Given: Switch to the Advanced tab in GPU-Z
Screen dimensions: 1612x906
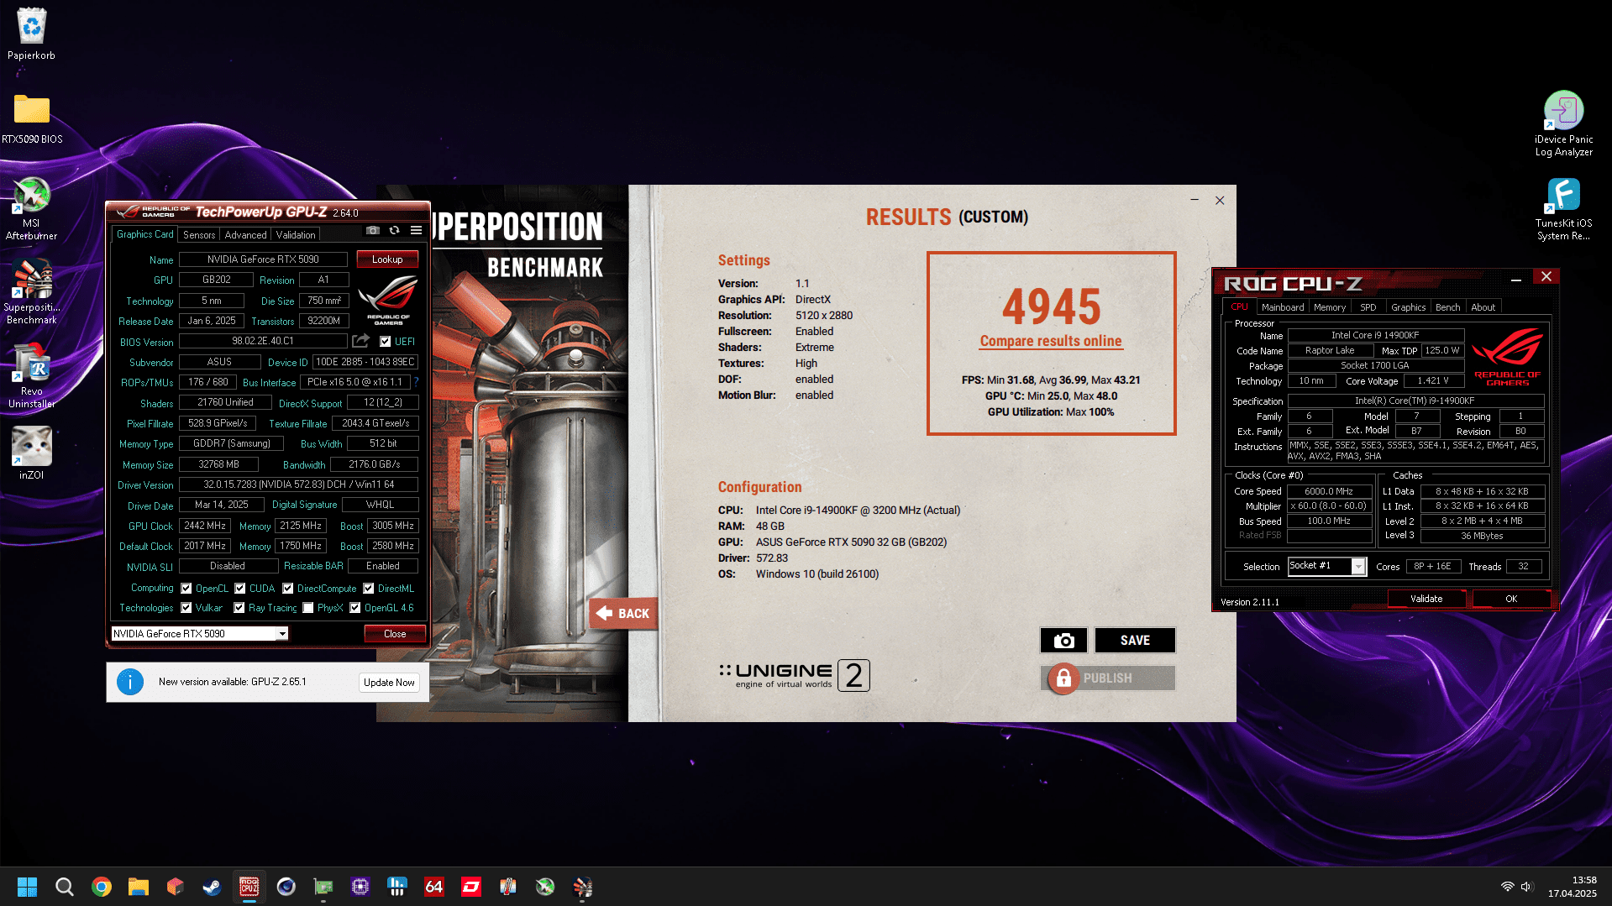Looking at the screenshot, I should click(245, 235).
